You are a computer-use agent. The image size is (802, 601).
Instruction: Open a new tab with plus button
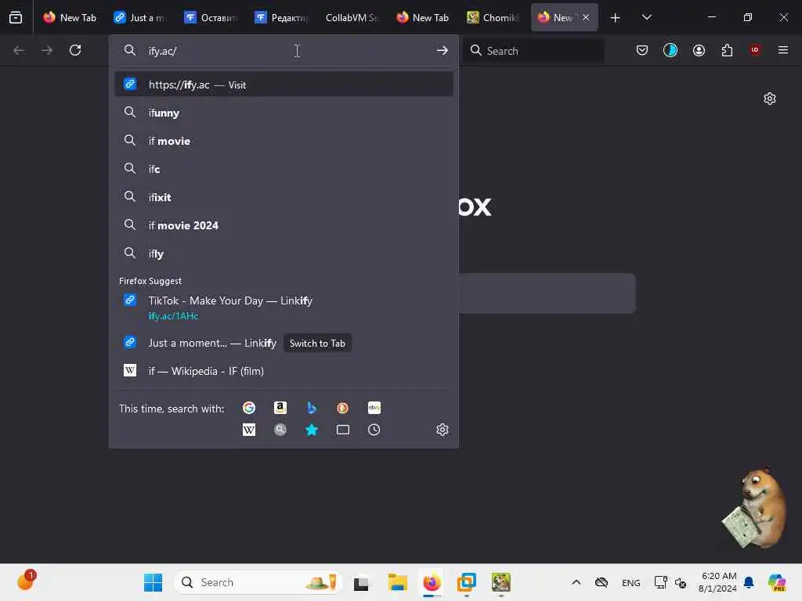click(x=616, y=18)
